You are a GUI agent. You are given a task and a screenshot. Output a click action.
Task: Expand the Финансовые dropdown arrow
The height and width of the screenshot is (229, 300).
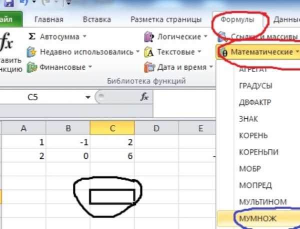[x=90, y=67]
